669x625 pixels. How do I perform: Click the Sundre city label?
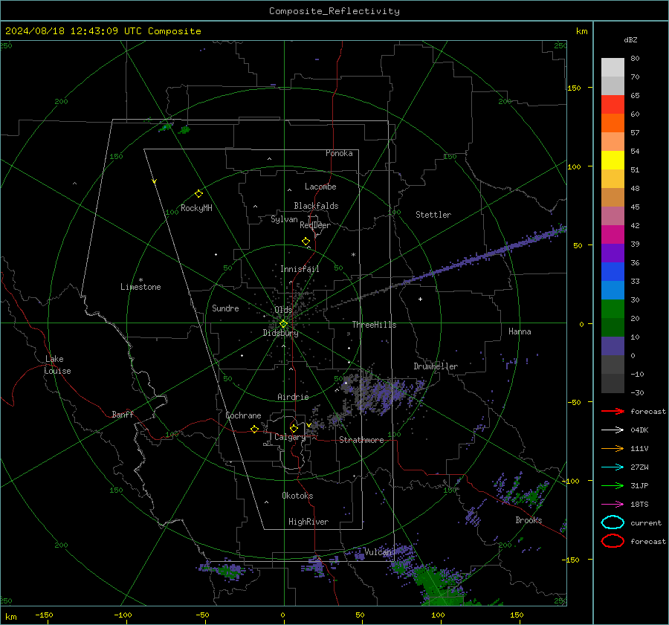[x=225, y=308]
